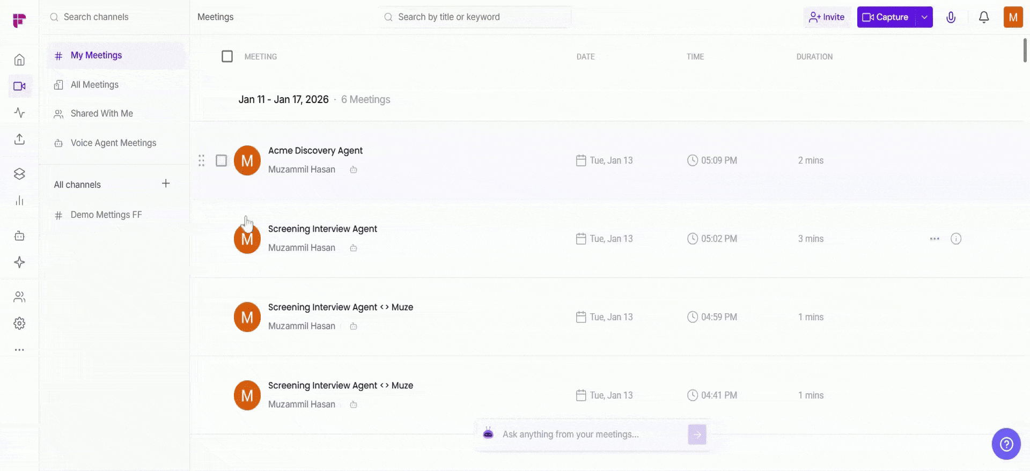Click the bot icon next to Acme Discovery Agent's Muzammil Hasan

point(354,170)
